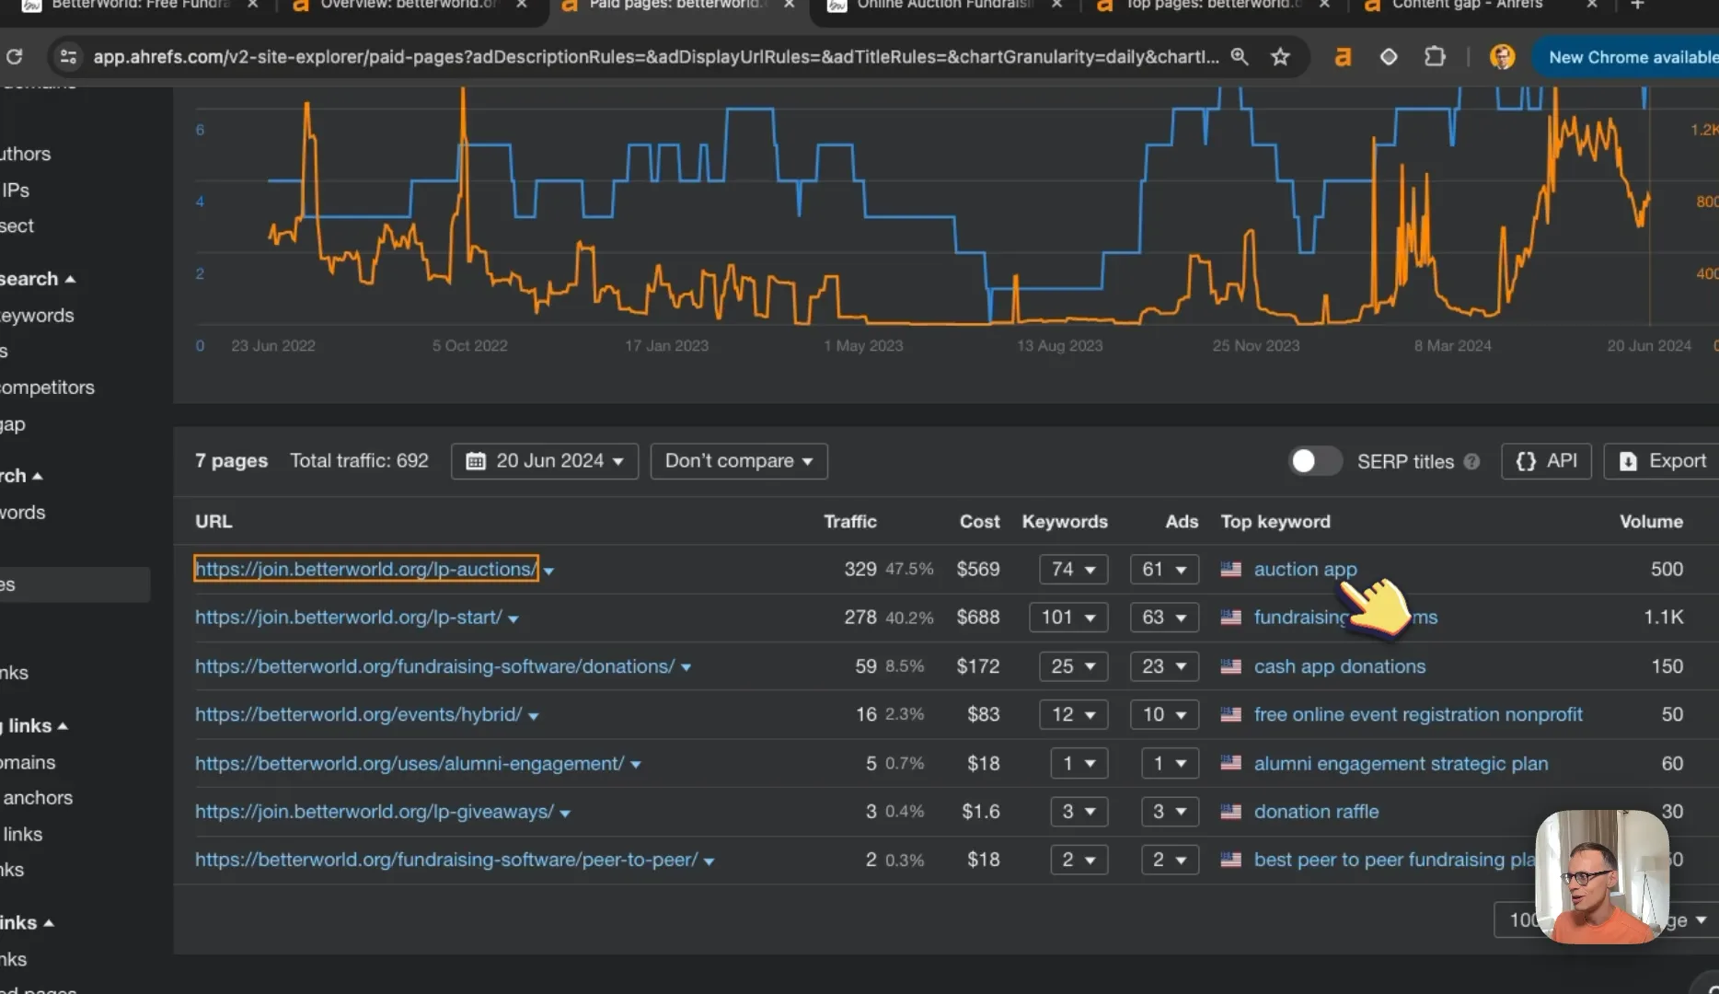Switch to the Content gap - Ahrefs tab

(x=1467, y=5)
